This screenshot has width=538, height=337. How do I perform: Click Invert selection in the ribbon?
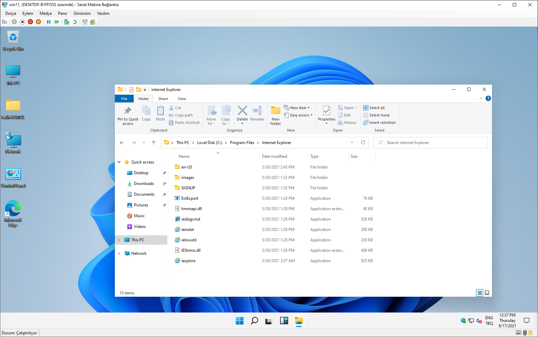point(379,123)
